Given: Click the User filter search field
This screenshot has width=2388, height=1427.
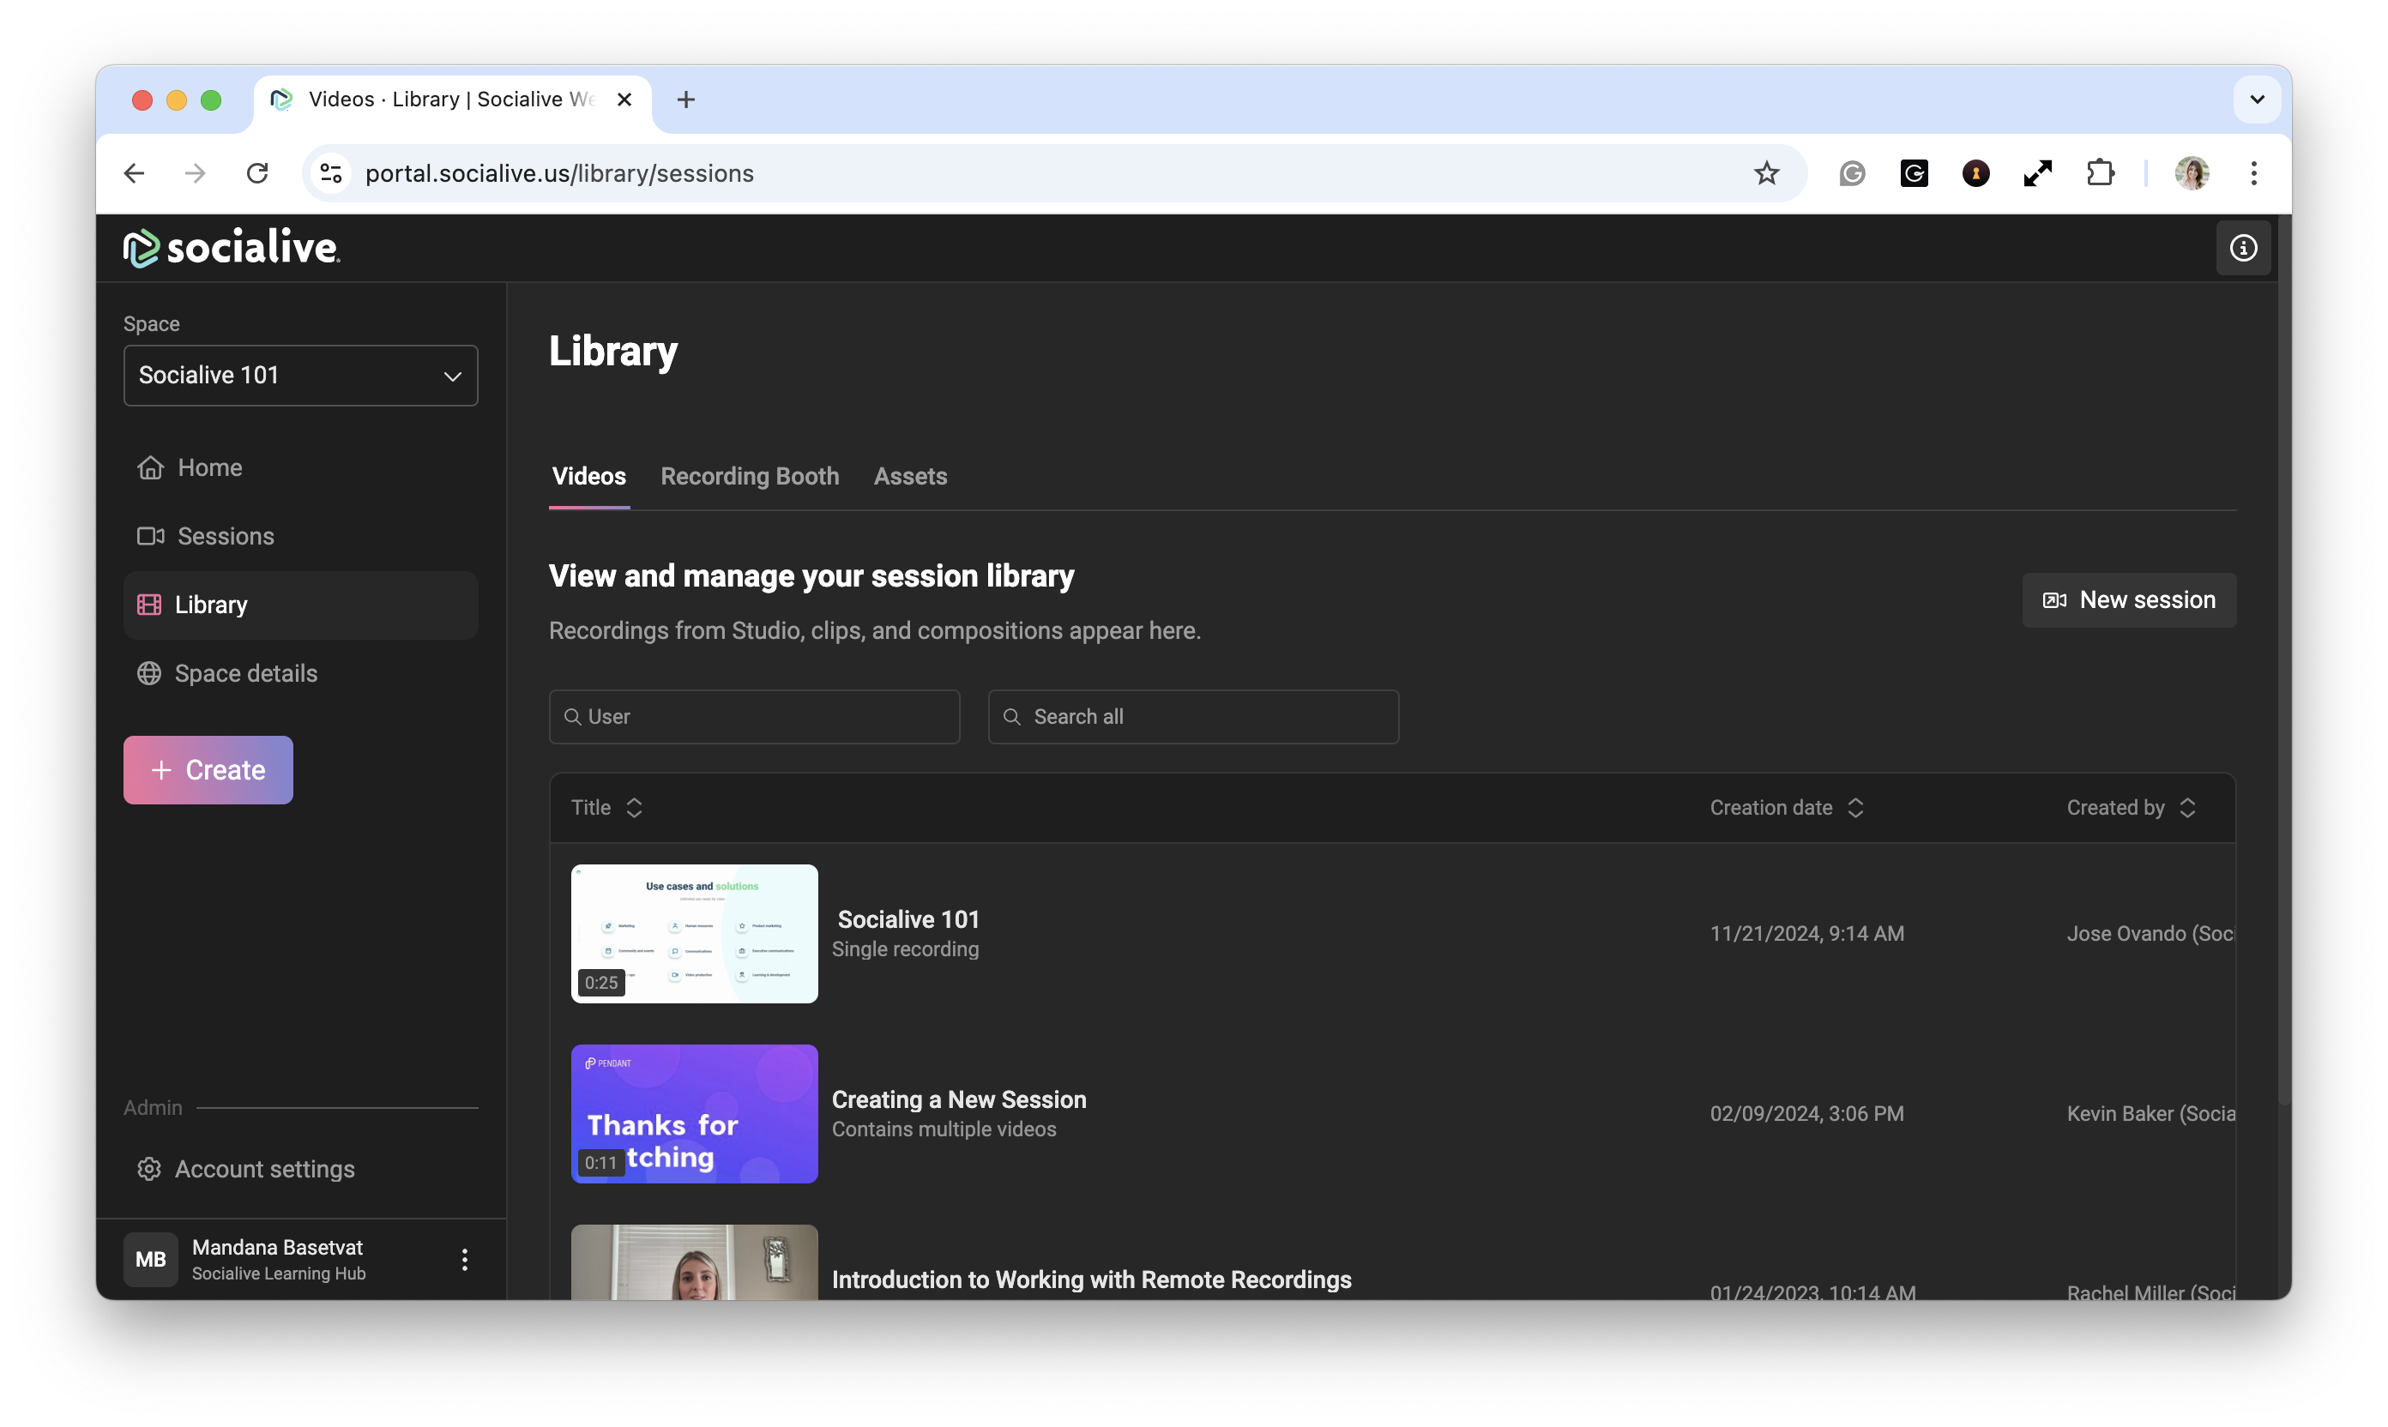Looking at the screenshot, I should 754,716.
